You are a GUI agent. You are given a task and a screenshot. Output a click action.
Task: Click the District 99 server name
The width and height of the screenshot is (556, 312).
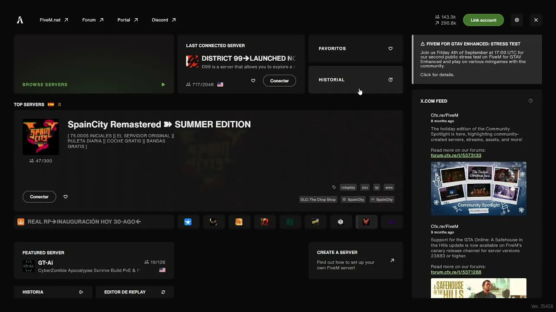248,58
